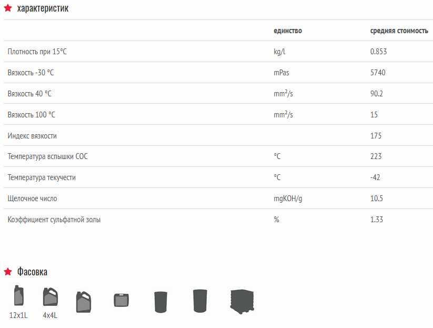
Task: Select the Плотность при 15°C row
Action: coord(218,52)
